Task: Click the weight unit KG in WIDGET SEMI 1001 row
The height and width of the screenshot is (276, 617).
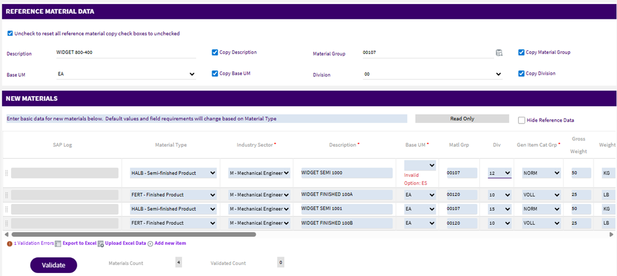Action: tap(607, 209)
